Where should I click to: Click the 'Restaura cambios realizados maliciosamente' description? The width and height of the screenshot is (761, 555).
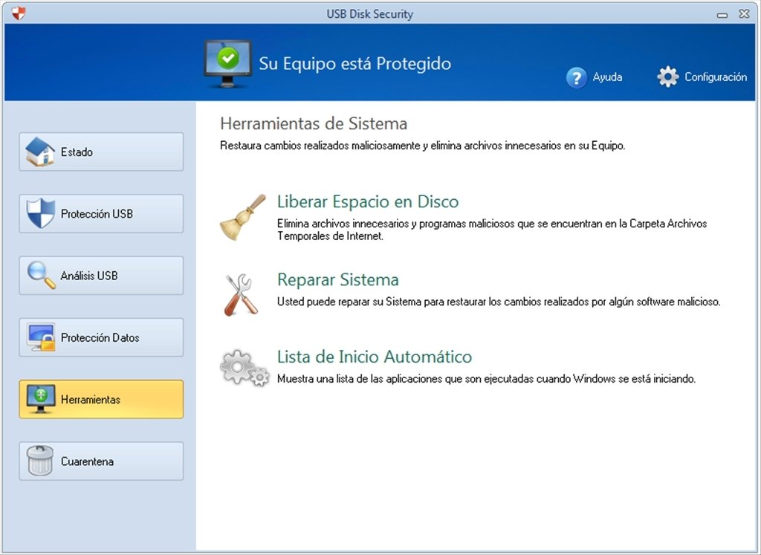(x=422, y=146)
